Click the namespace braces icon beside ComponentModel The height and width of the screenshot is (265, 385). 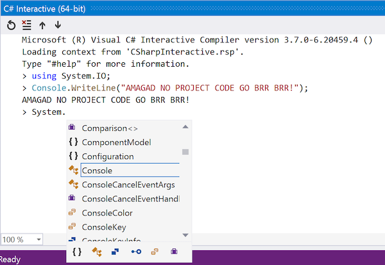click(x=73, y=142)
